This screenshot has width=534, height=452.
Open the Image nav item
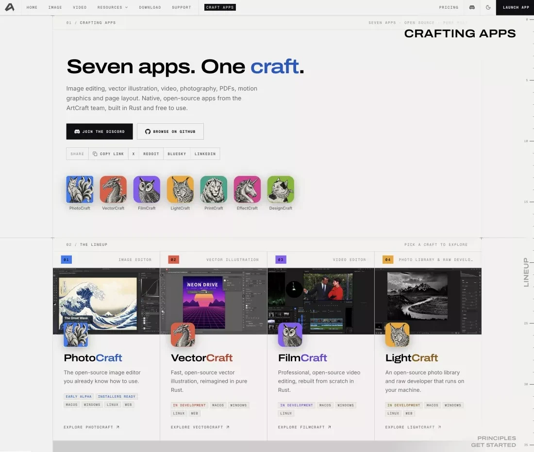pyautogui.click(x=55, y=7)
